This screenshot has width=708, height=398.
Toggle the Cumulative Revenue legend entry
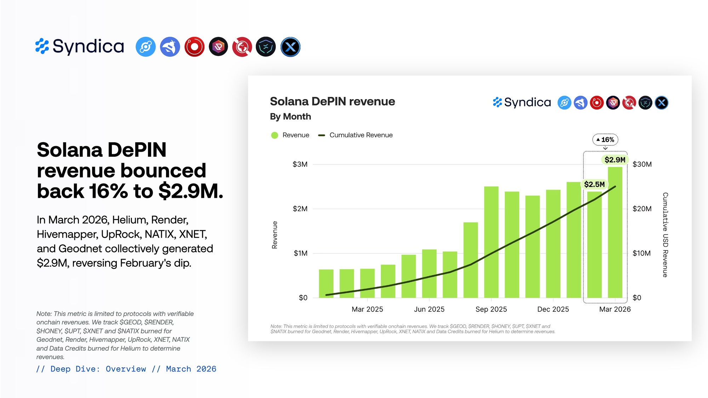pyautogui.click(x=361, y=135)
